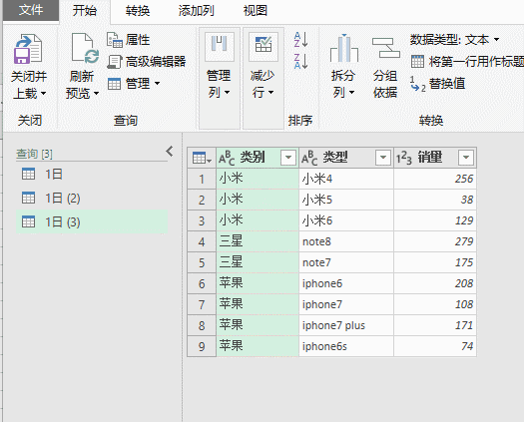Open the 高级编辑器 advanced editor
The width and height of the screenshot is (524, 422).
[x=147, y=62]
